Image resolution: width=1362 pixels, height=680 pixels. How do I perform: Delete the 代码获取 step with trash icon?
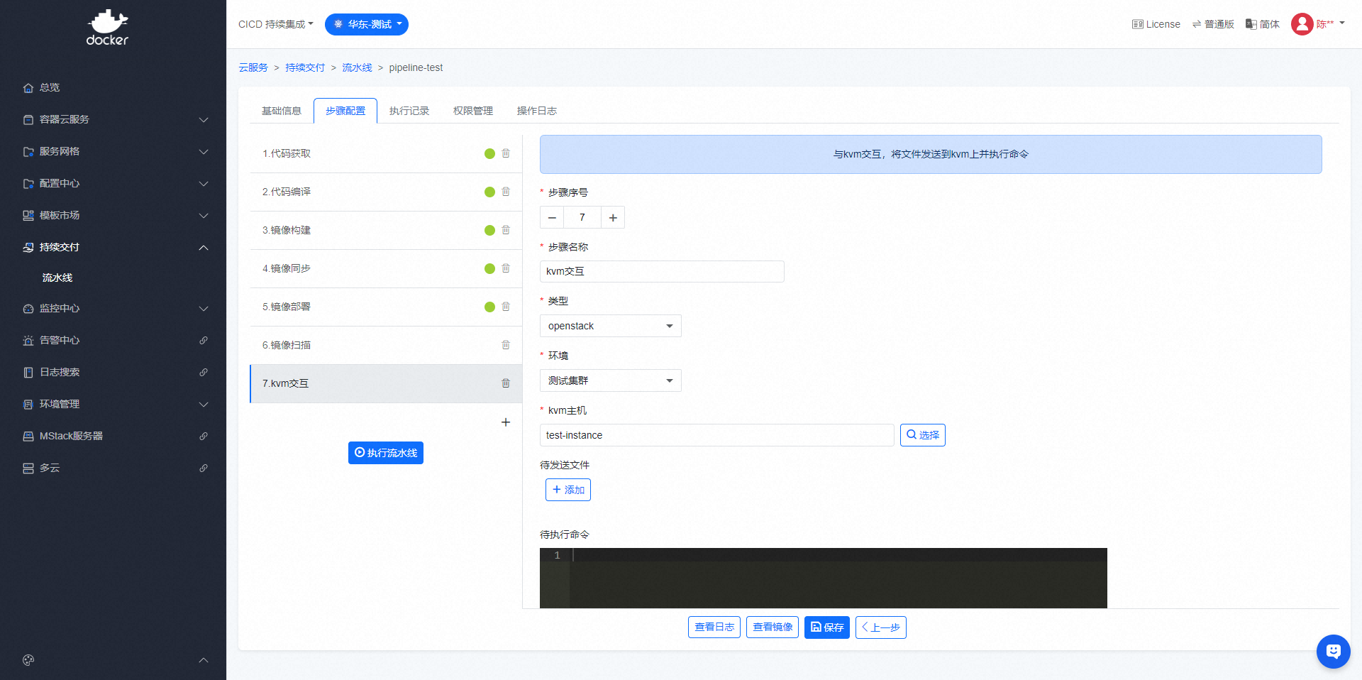[x=506, y=153]
